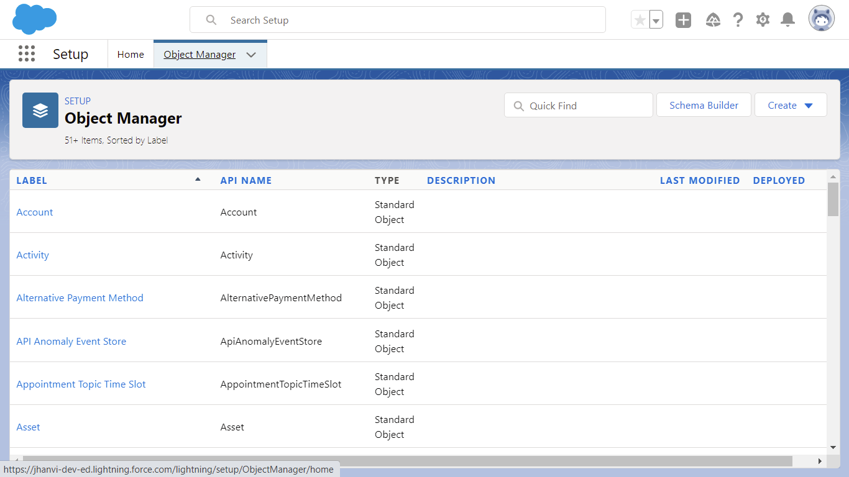Click the '51+ Items, Sorted by Label' text
The width and height of the screenshot is (849, 477).
[x=116, y=140]
